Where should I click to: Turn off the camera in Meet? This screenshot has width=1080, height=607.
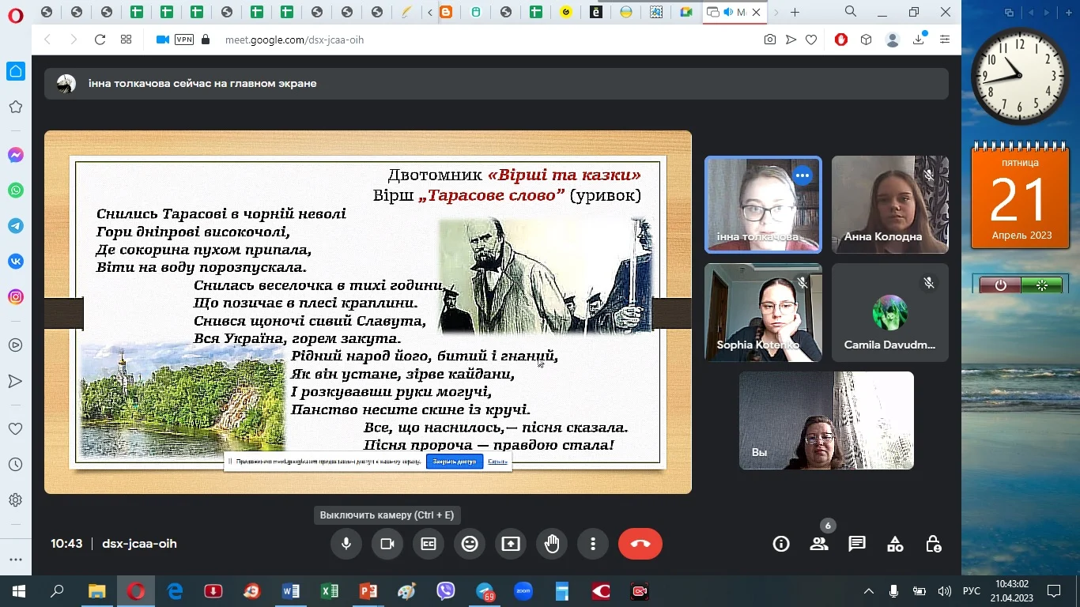click(387, 544)
